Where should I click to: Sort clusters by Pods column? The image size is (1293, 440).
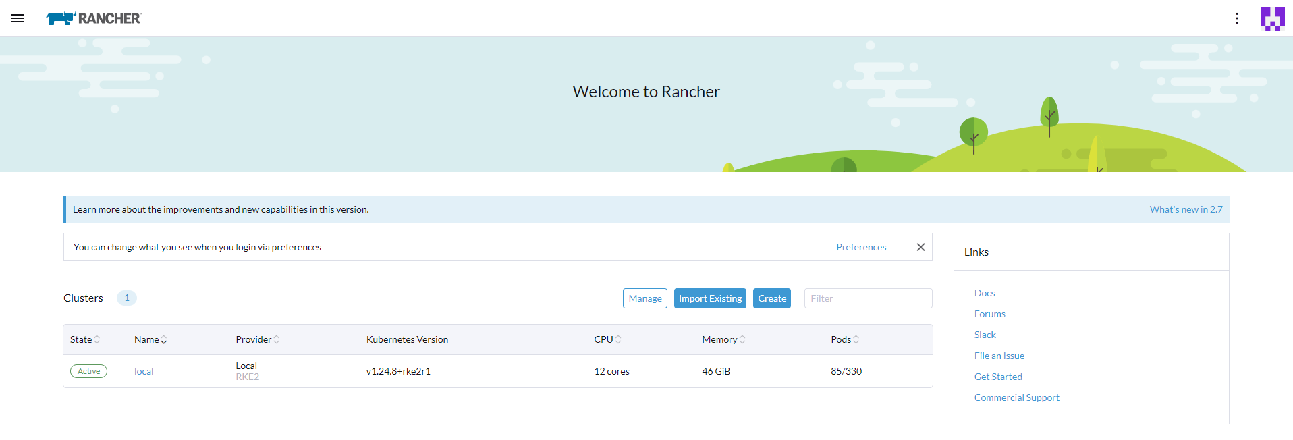pos(845,339)
